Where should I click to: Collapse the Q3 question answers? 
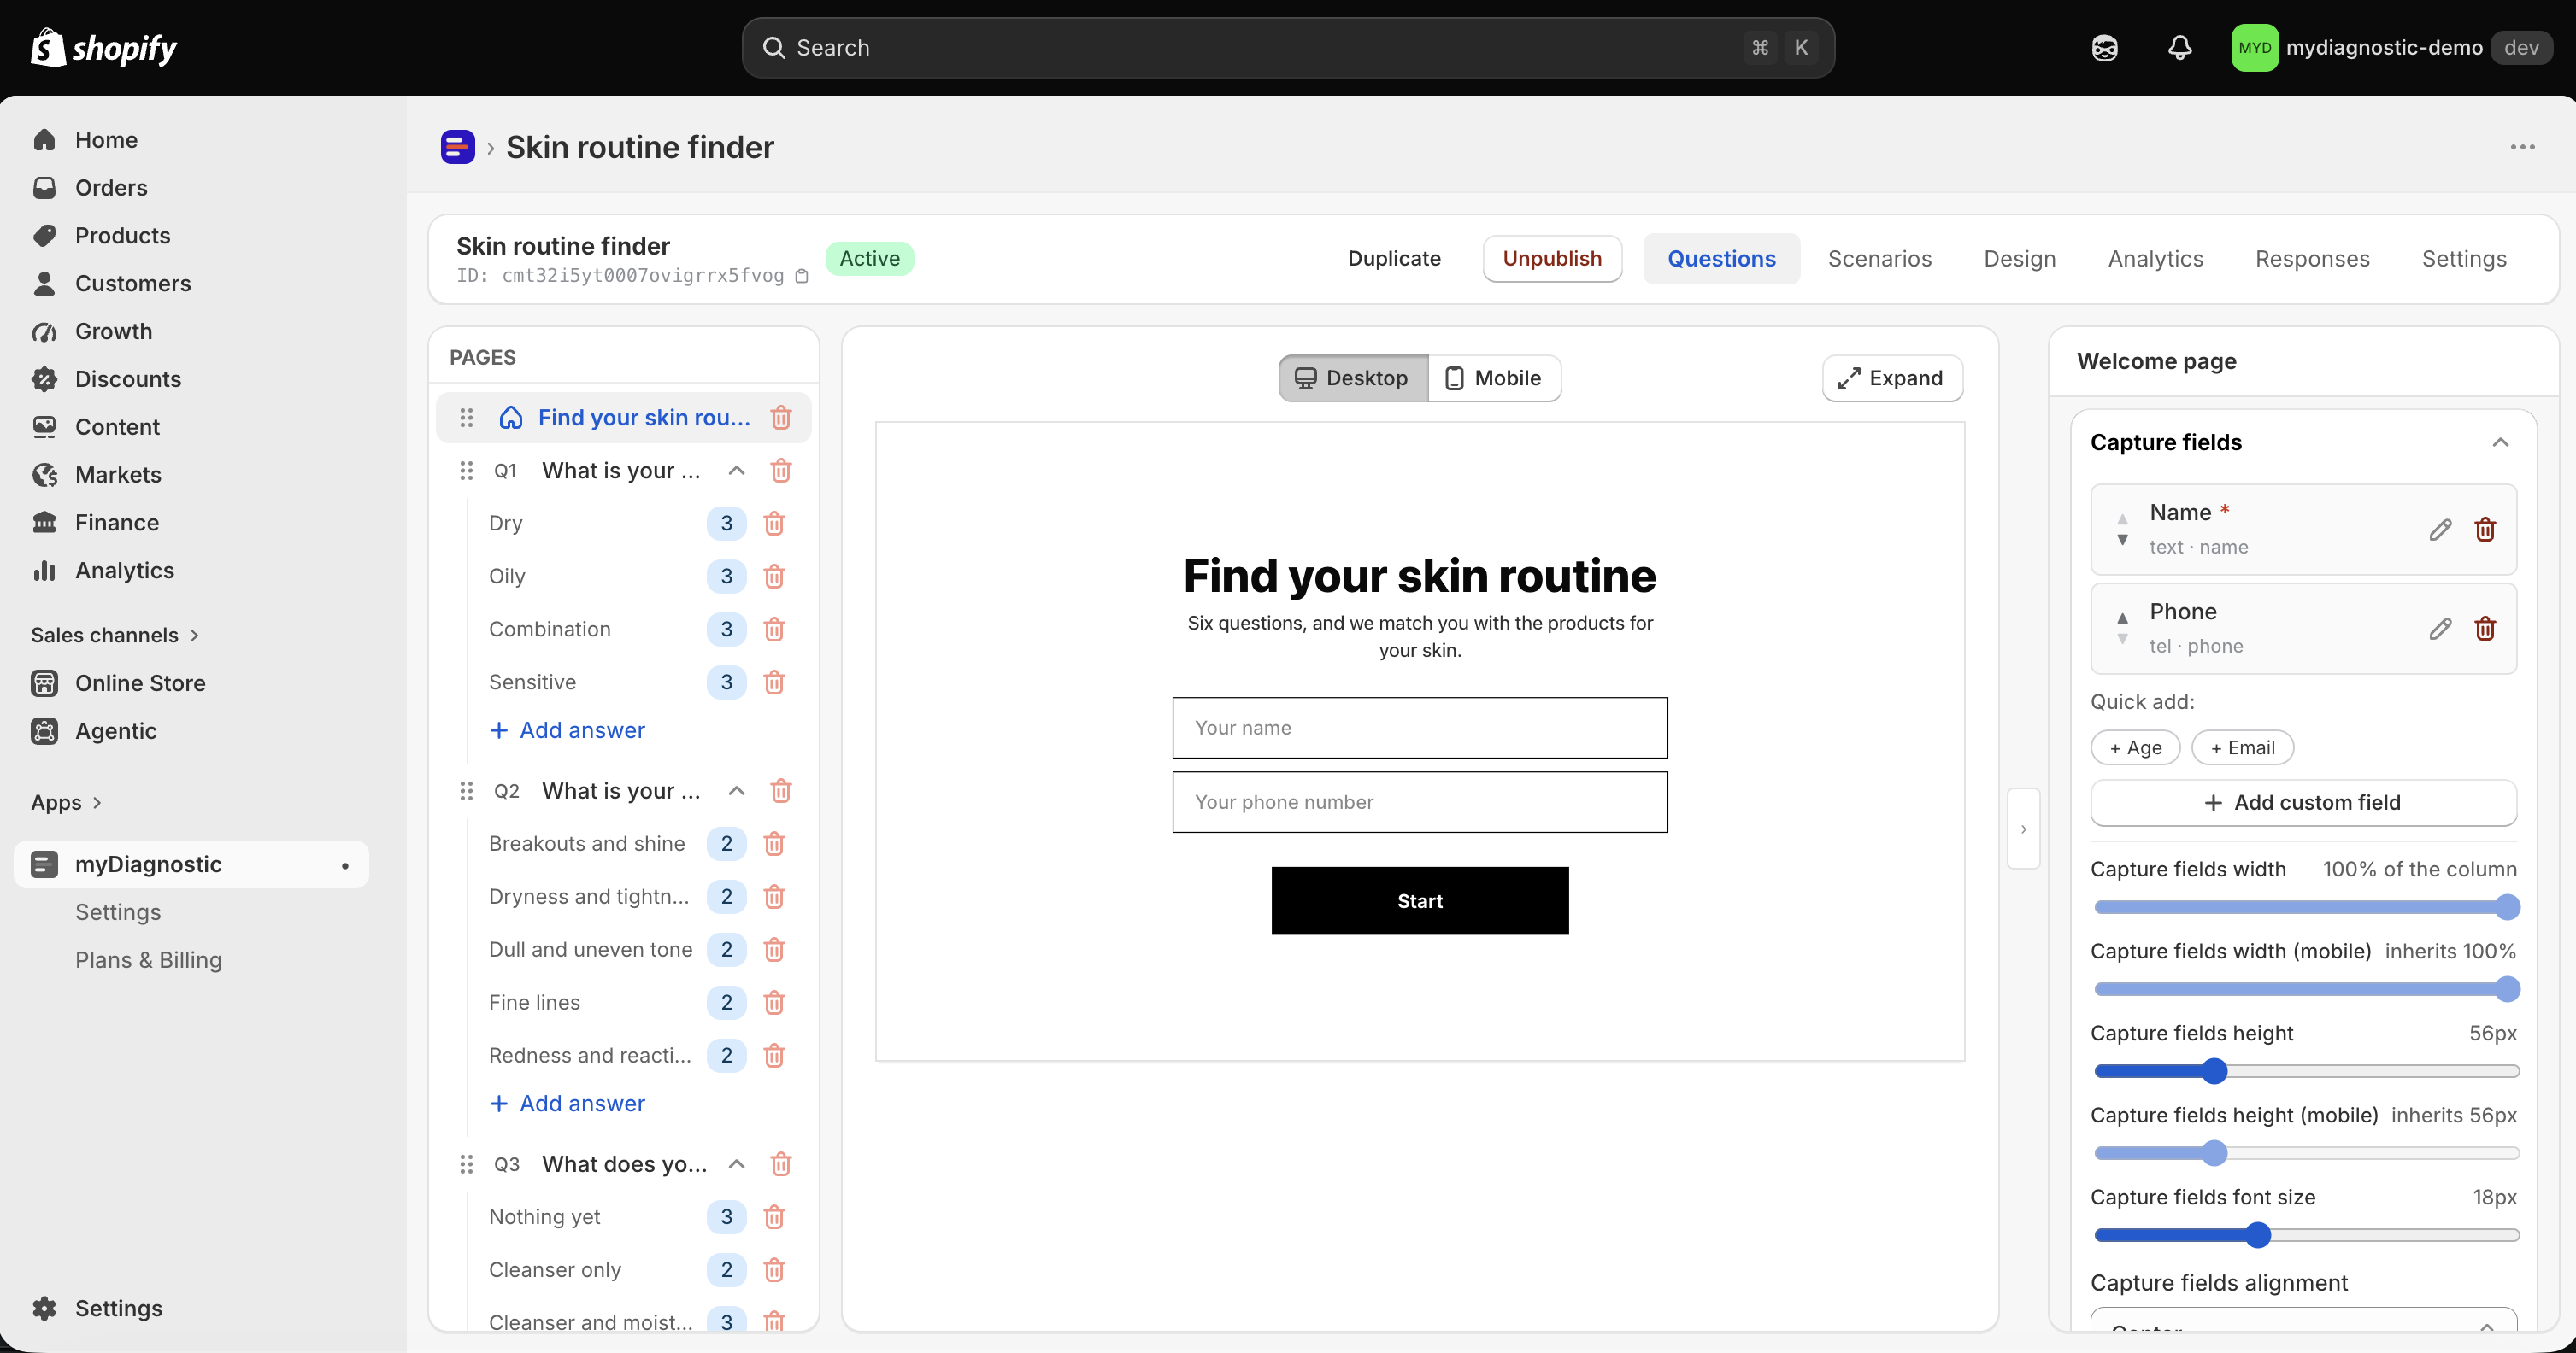pyautogui.click(x=737, y=1164)
